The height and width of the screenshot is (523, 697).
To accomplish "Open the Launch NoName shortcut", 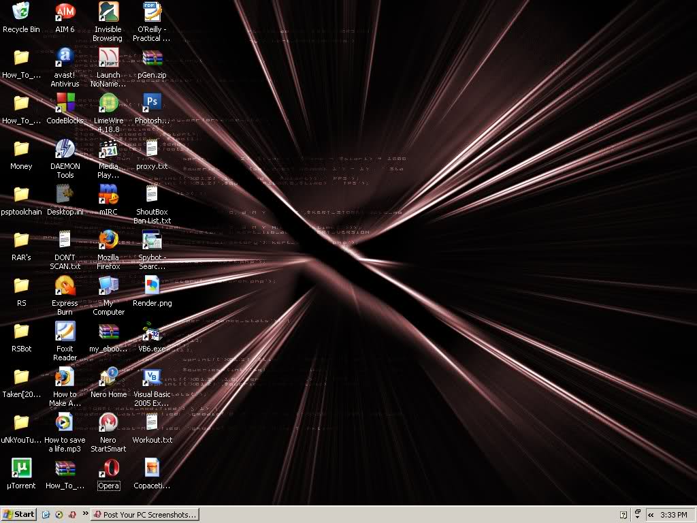I will click(108, 57).
